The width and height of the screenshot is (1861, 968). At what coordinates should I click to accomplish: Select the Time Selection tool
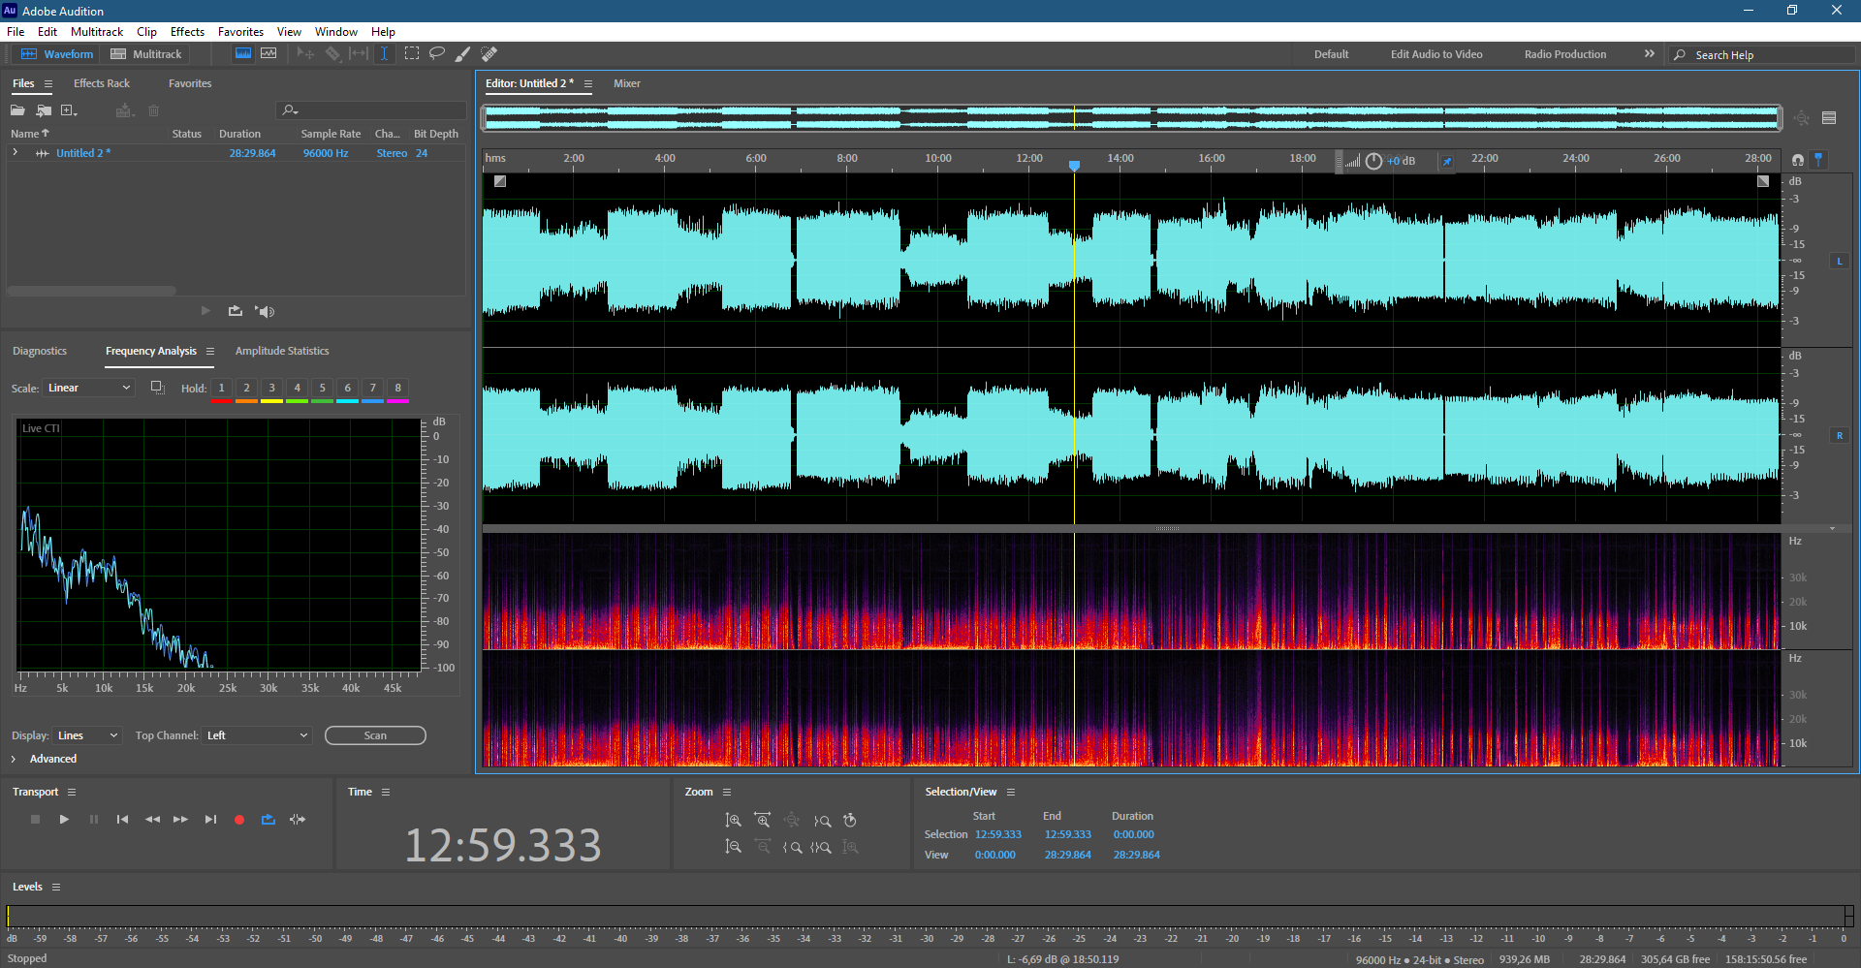click(384, 54)
